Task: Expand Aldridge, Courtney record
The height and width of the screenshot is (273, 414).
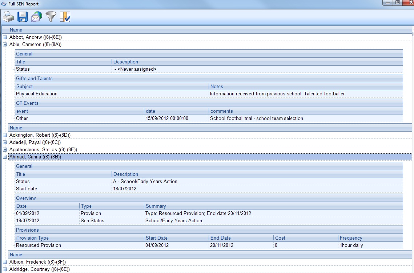Action: (5, 269)
